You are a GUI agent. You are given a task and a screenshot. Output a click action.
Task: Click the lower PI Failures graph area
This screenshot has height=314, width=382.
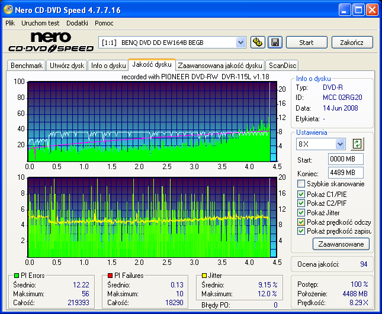coord(152,218)
